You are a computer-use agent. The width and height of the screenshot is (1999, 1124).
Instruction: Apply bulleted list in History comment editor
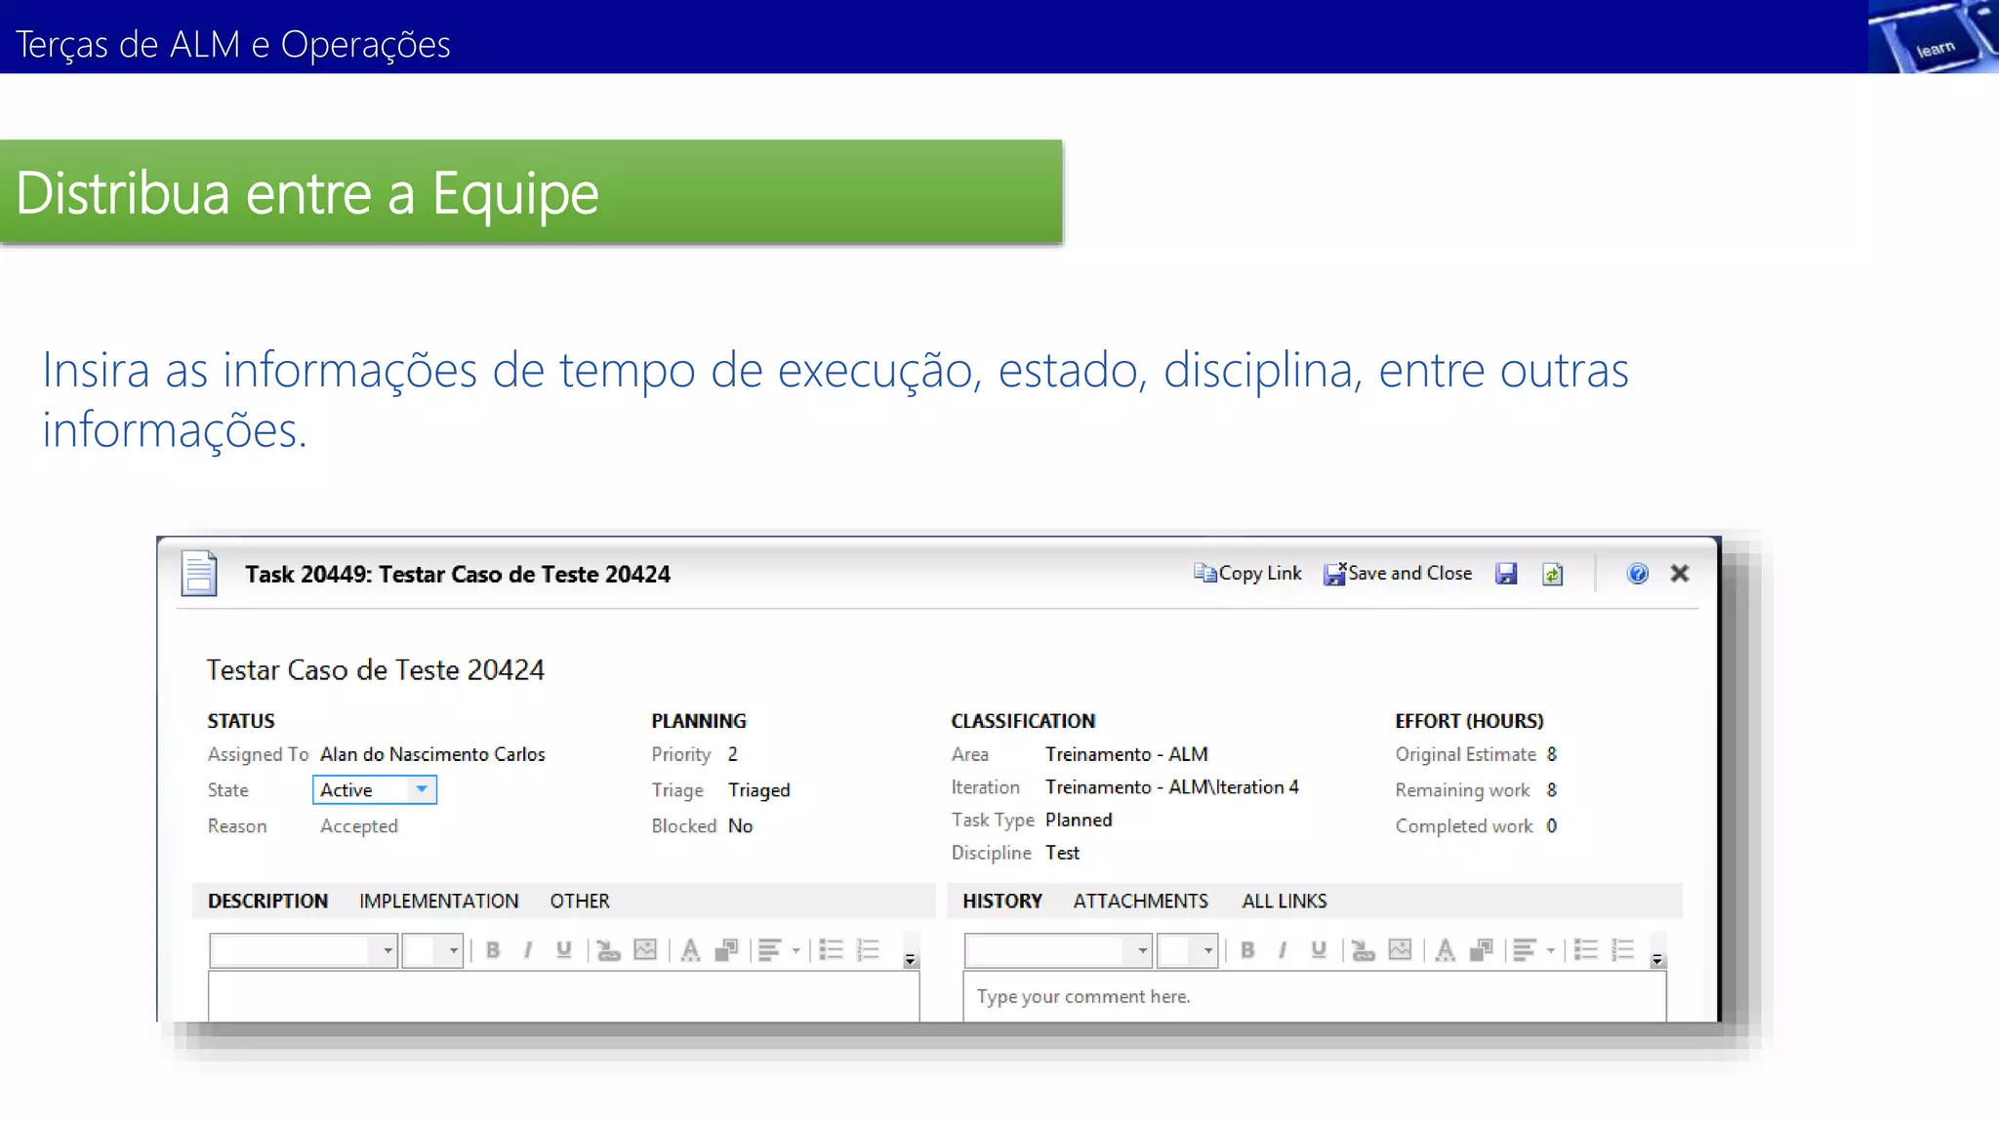click(1585, 950)
